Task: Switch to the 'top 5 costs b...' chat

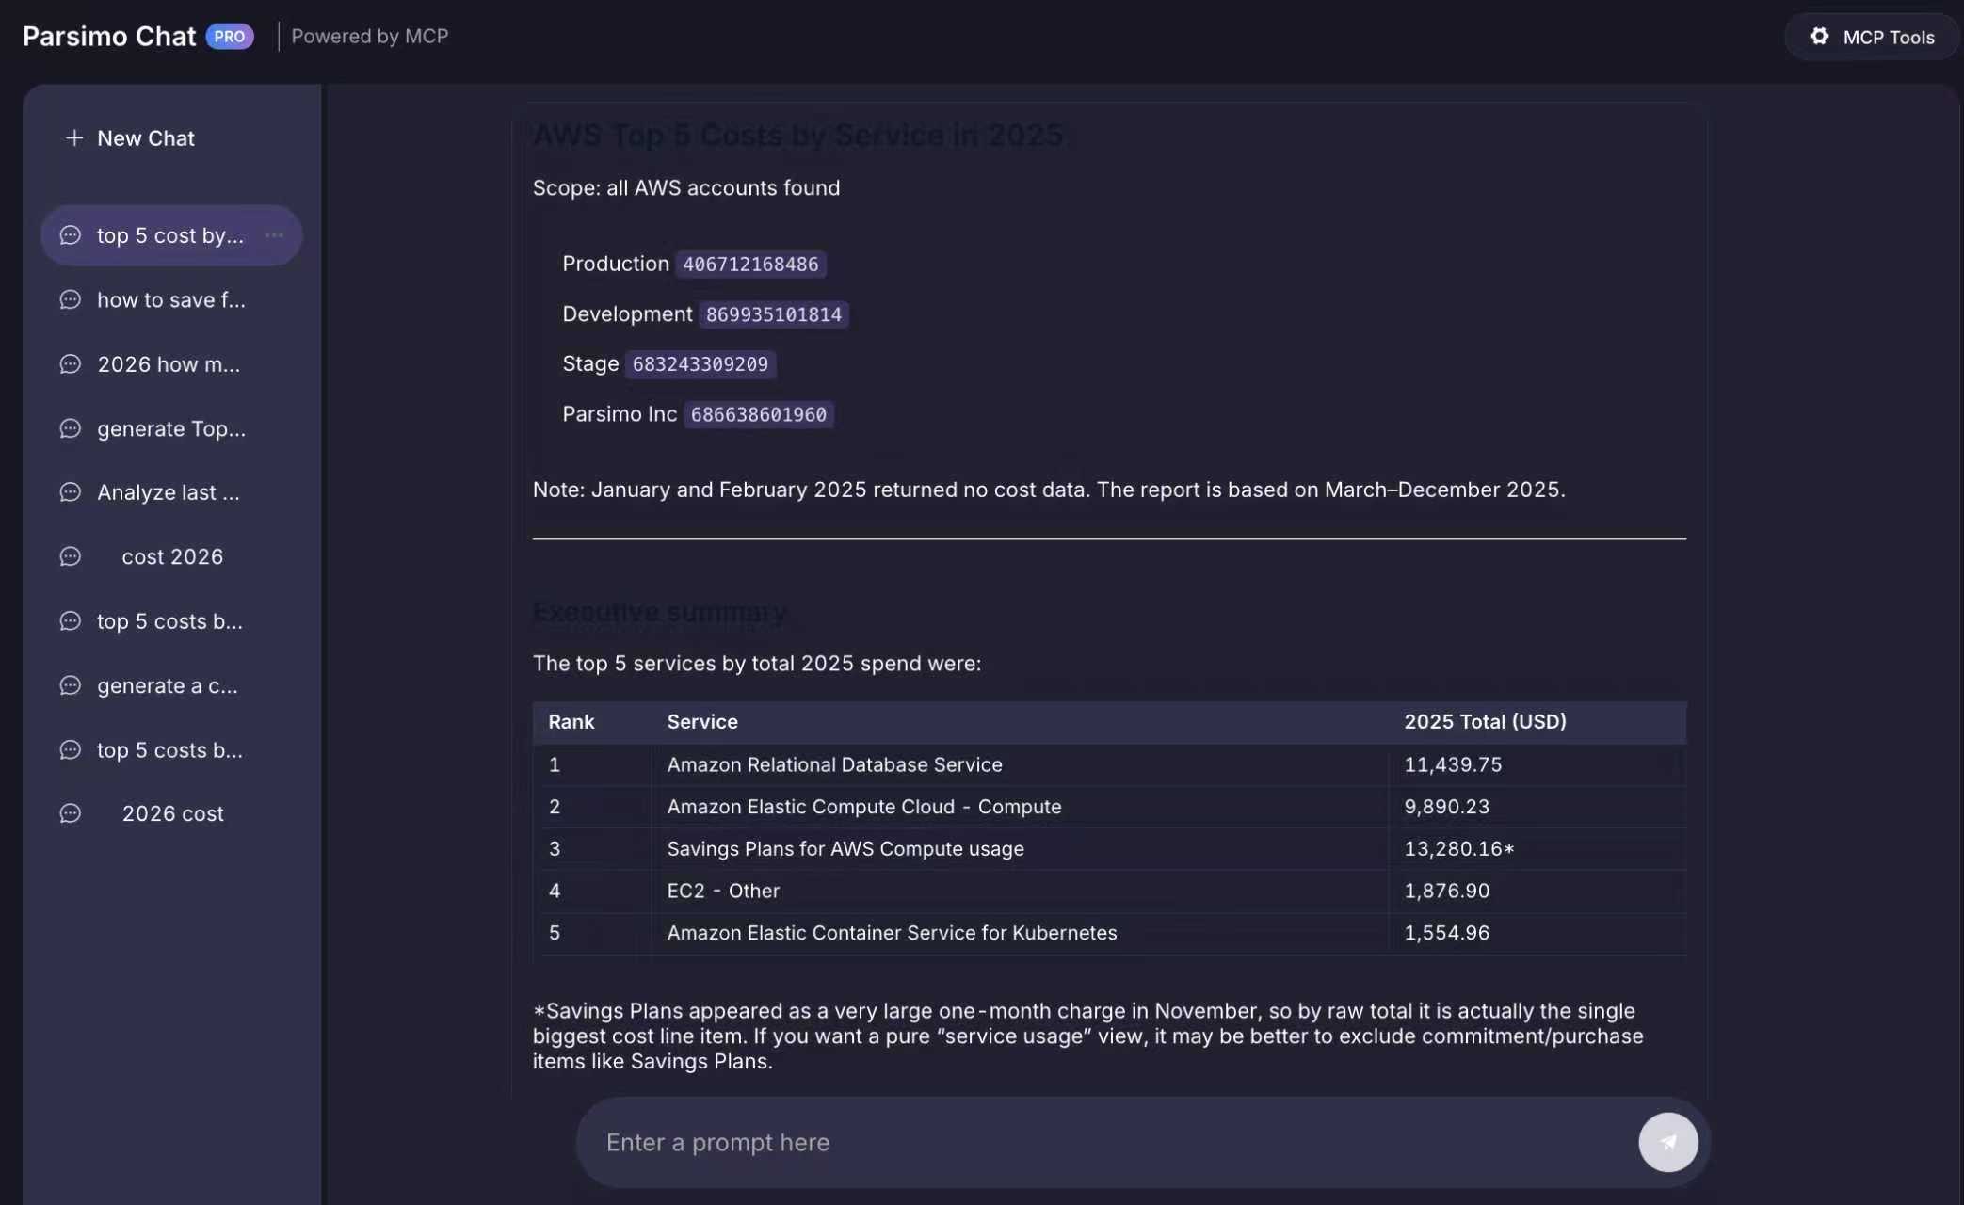Action: click(169, 620)
